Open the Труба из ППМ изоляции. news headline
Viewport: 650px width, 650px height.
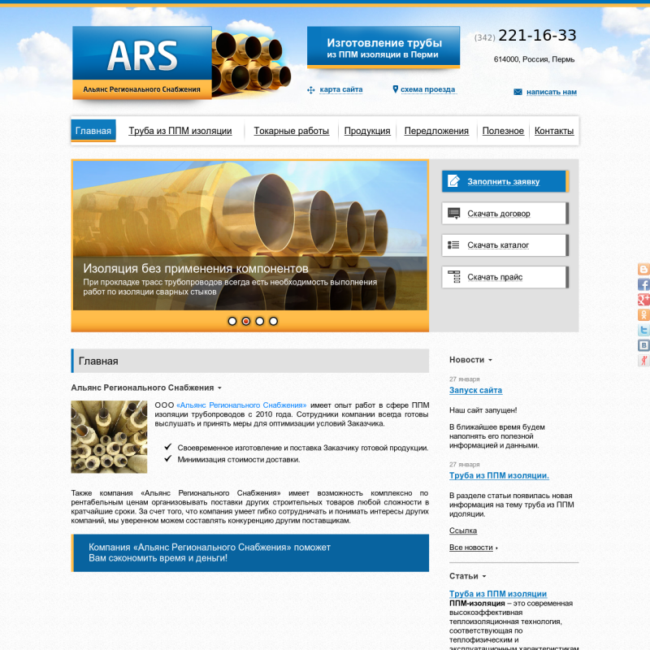coord(499,475)
